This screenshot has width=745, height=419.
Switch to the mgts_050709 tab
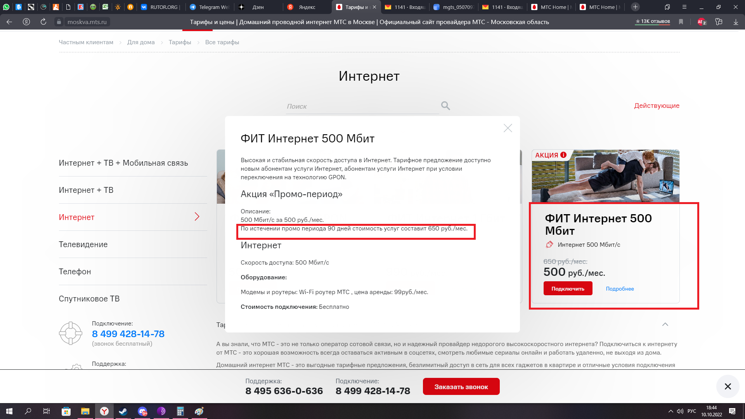(454, 7)
